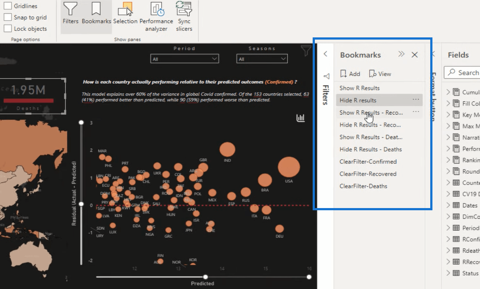This screenshot has width=480, height=289.
Task: Select the Show R Results bookmark
Action: coord(379,88)
